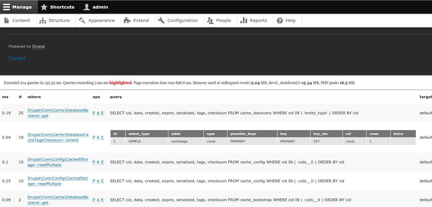The width and height of the screenshot is (432, 207).
Task: Select the Structure toolbar icon
Action: (42, 20)
